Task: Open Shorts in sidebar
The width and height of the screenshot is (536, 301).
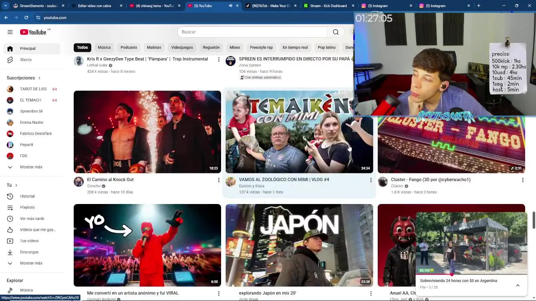Action: click(32, 60)
